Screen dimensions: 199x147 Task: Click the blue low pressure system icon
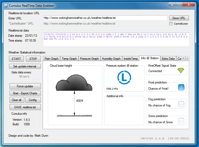(x=124, y=77)
